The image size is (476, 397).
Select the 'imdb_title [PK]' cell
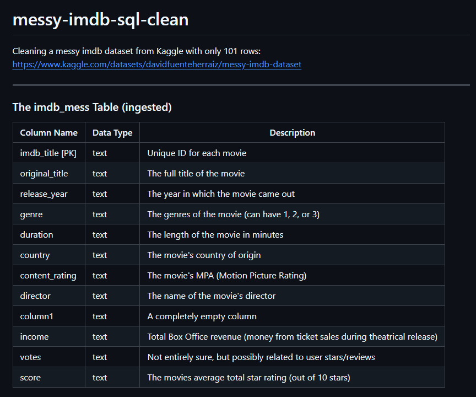coord(48,153)
